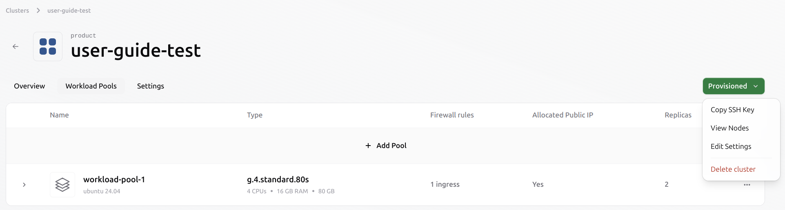Viewport: 785px width, 210px height.
Task: Select the Workload Pools tab
Action: [x=91, y=86]
